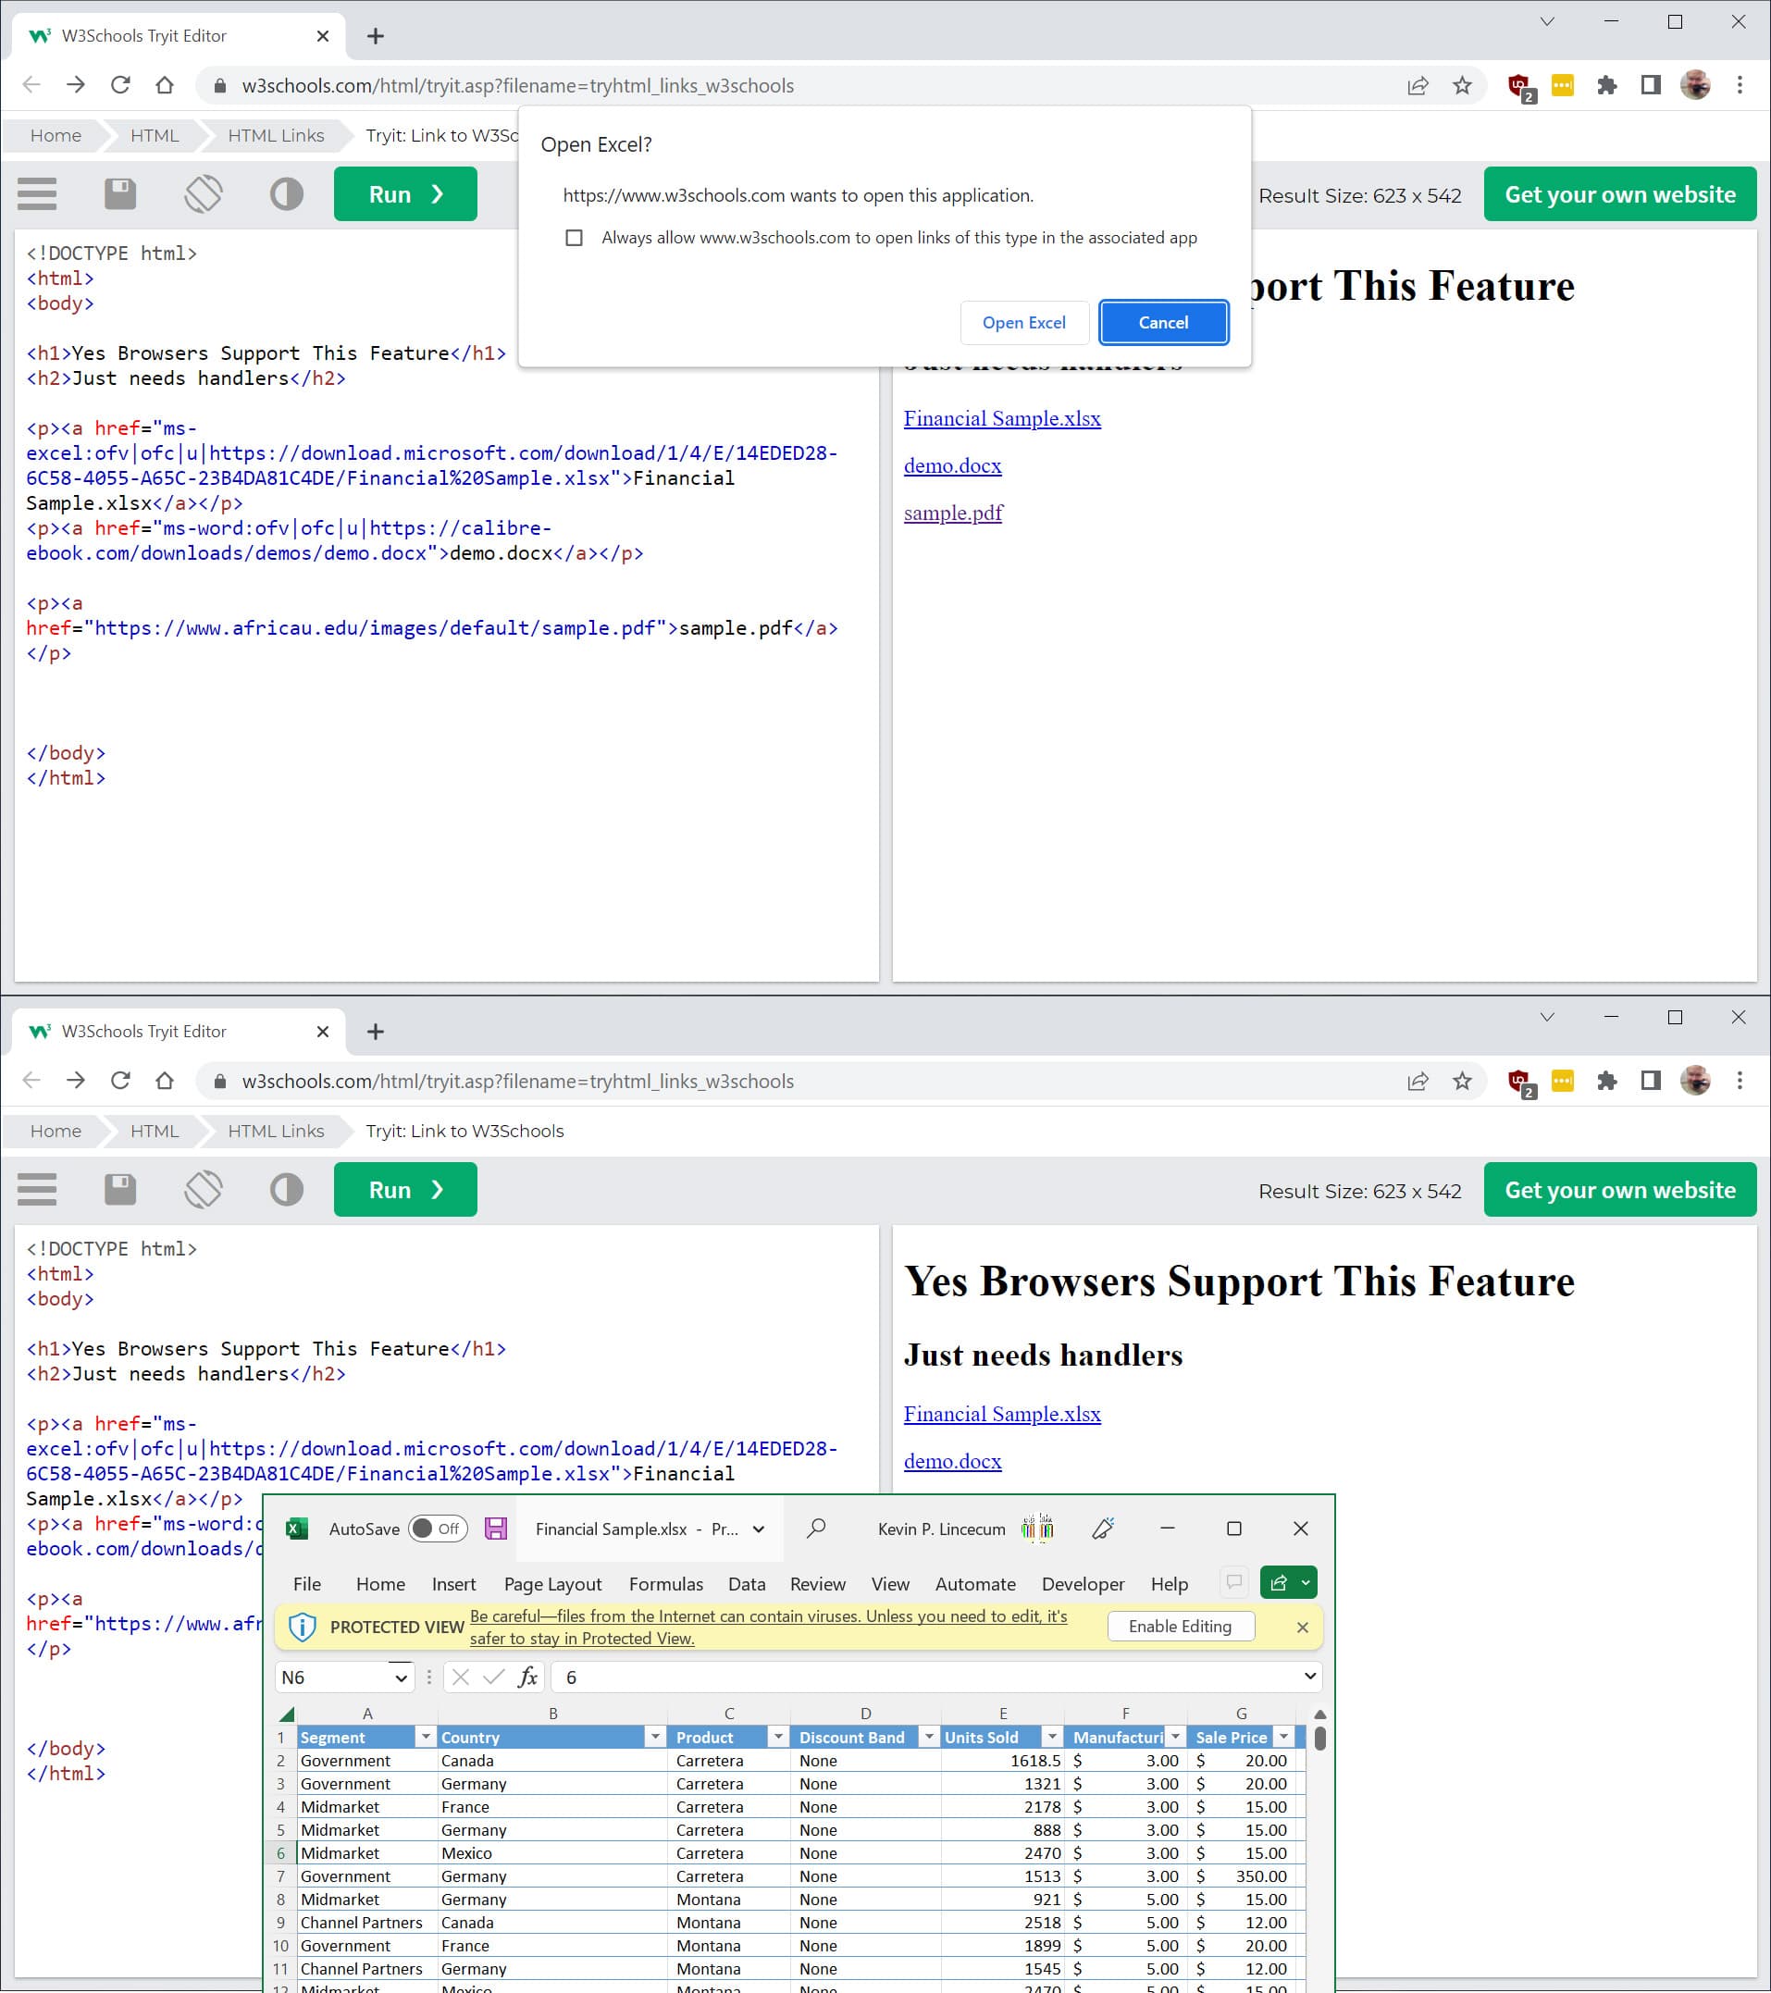Click the Excel vertical scrollbar thumb
This screenshot has height=1993, width=1771.
[1319, 1739]
